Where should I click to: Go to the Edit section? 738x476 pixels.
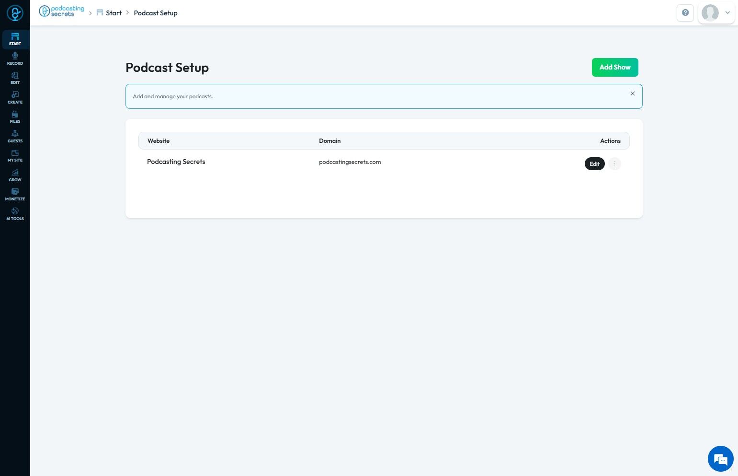click(x=15, y=78)
